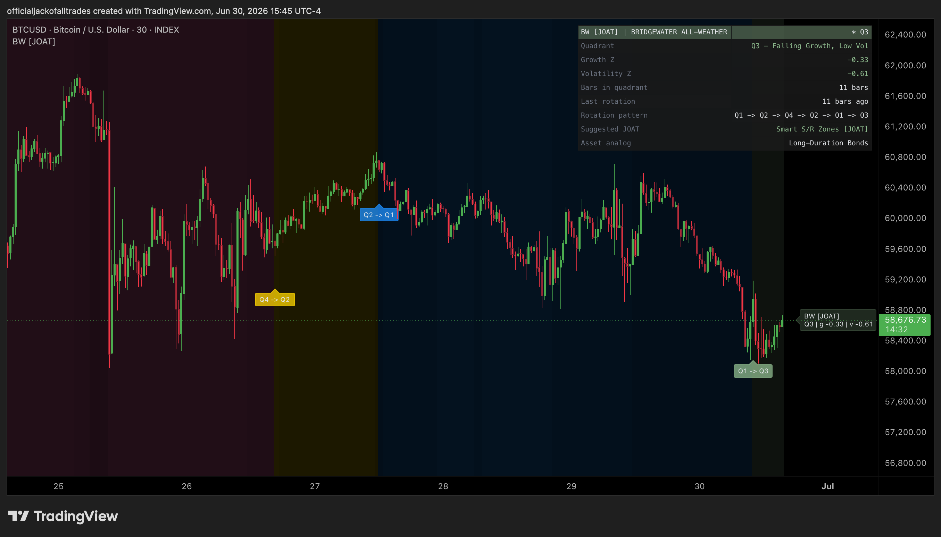Click the 'Quadrant' row label
The height and width of the screenshot is (537, 941).
pos(597,46)
